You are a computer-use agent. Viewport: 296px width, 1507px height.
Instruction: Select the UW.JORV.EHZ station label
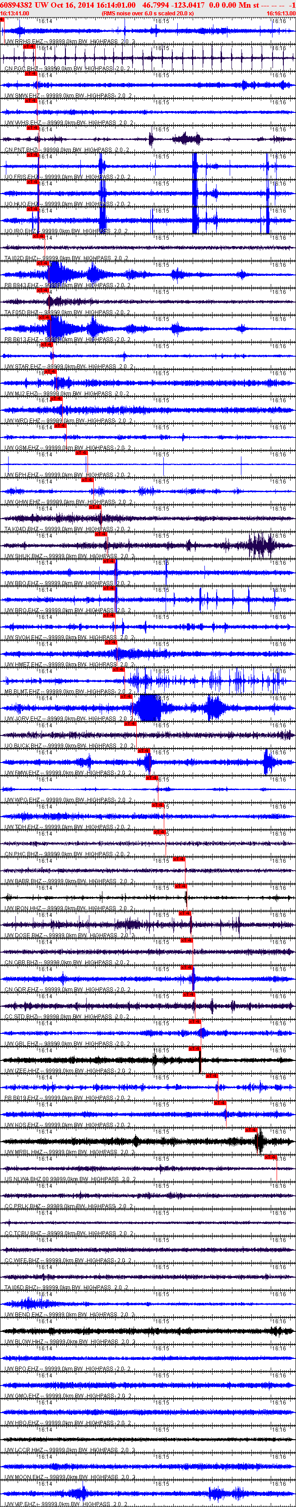(x=23, y=719)
